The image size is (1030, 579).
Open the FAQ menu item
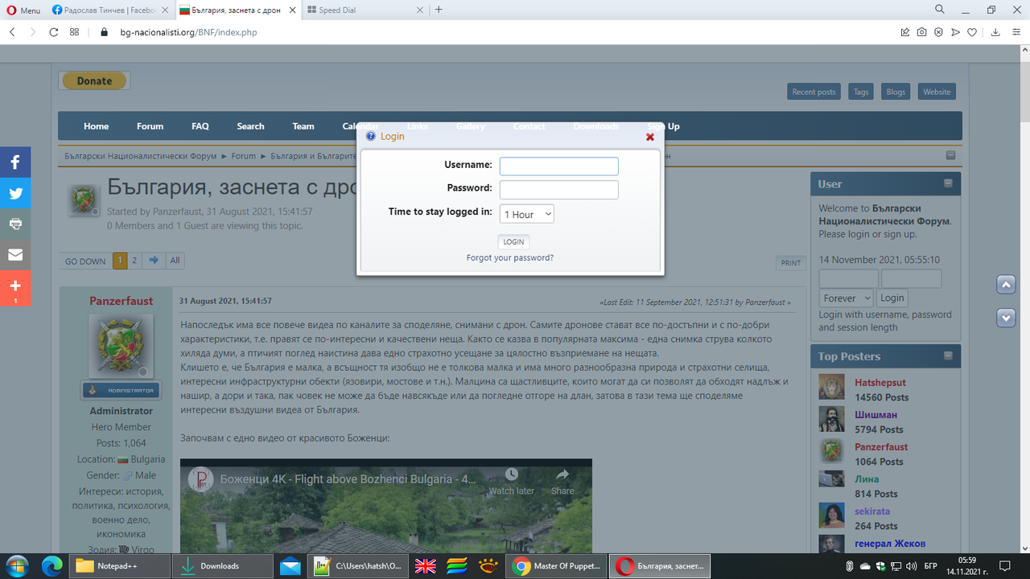point(200,126)
